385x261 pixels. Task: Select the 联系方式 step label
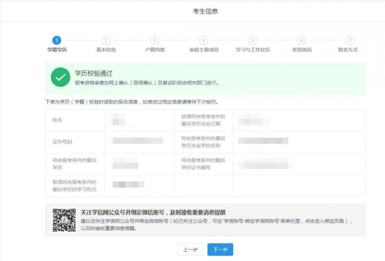[x=348, y=50]
